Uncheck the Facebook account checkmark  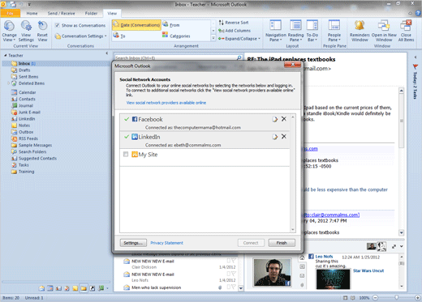127,119
